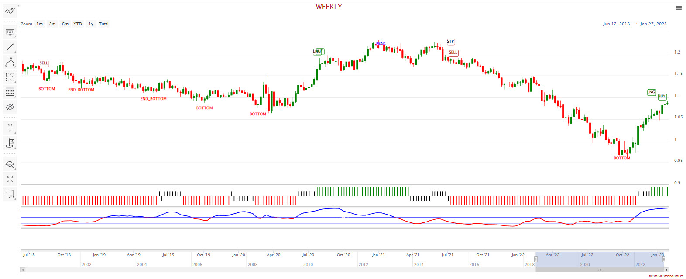
Task: Choose the Elliott wave A-B pattern tool
Action: (10, 62)
